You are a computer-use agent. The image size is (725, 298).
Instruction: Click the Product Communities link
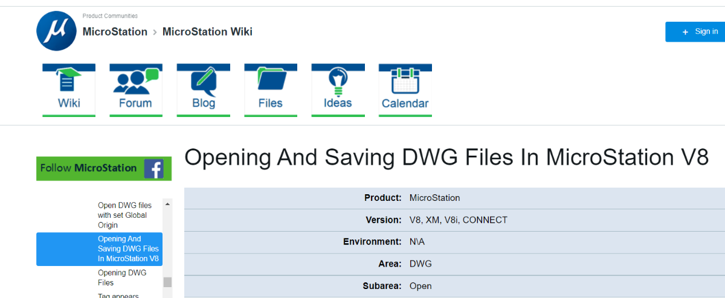(110, 16)
